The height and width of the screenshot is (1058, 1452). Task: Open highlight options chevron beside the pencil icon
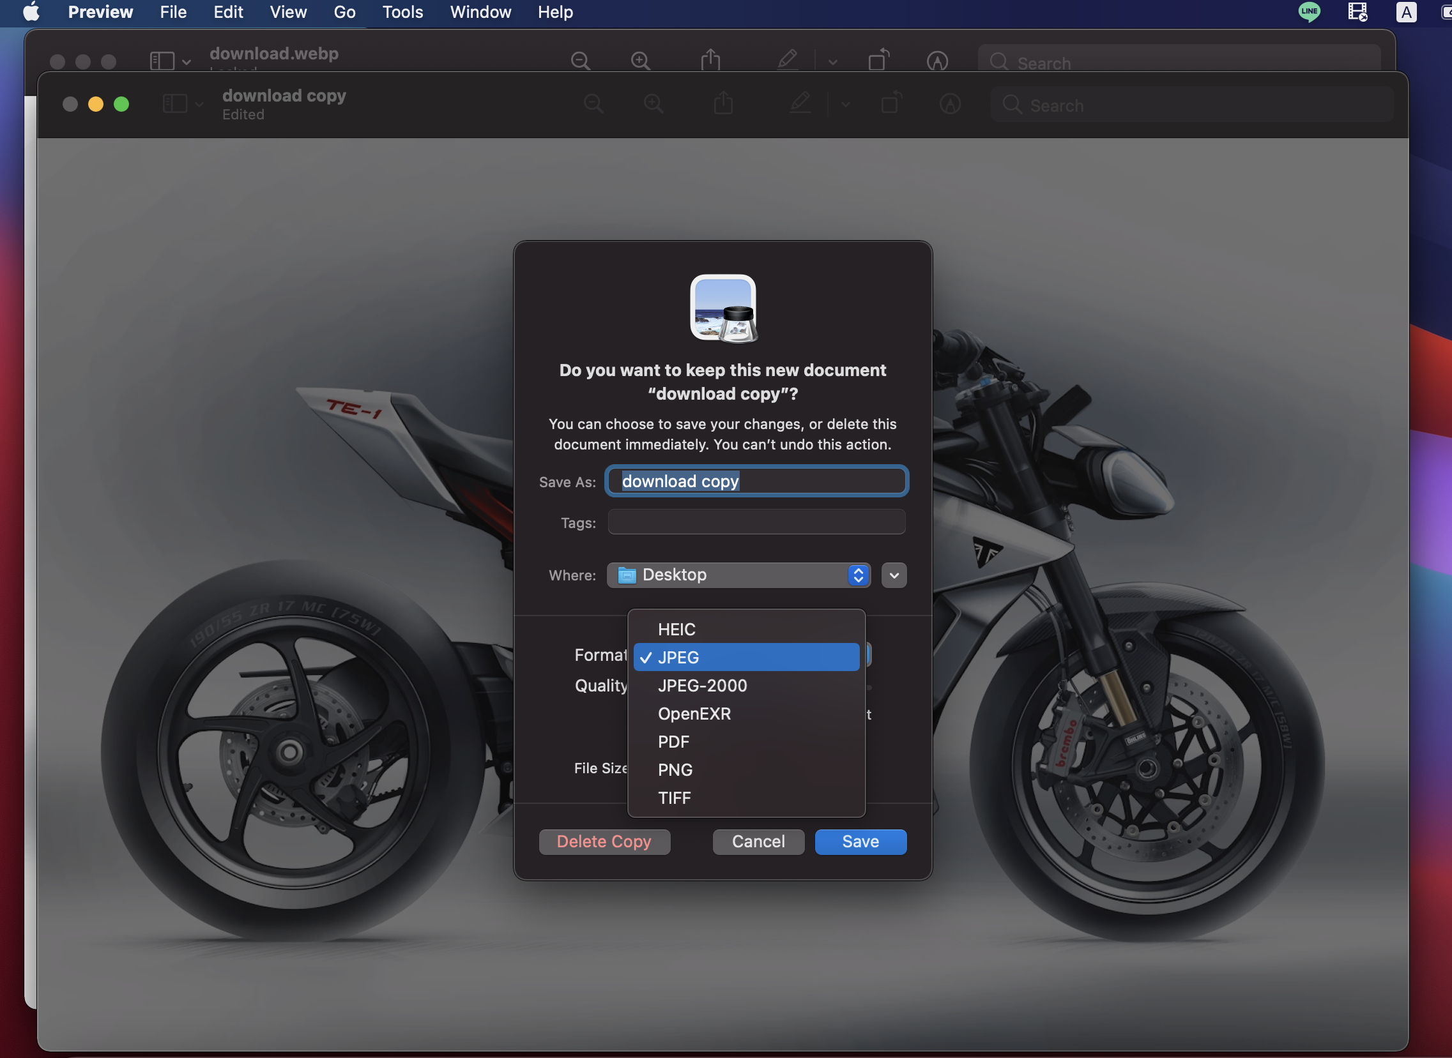tap(832, 62)
